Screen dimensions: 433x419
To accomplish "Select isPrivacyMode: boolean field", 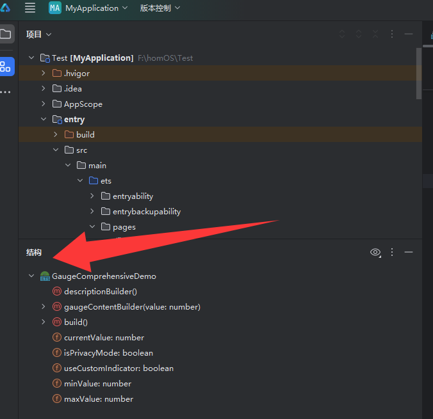I will [108, 353].
